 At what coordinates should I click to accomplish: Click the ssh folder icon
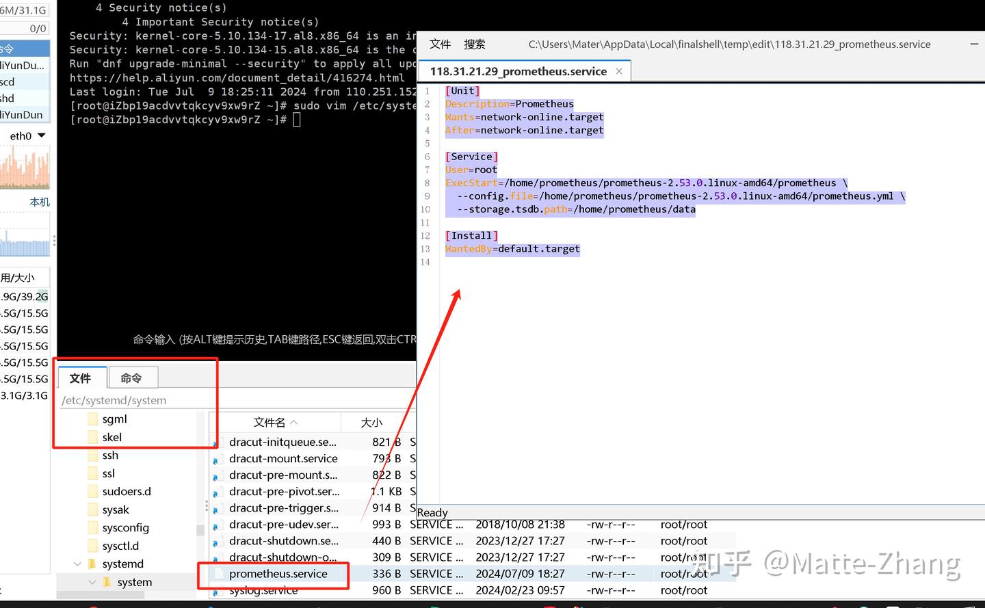tap(94, 455)
